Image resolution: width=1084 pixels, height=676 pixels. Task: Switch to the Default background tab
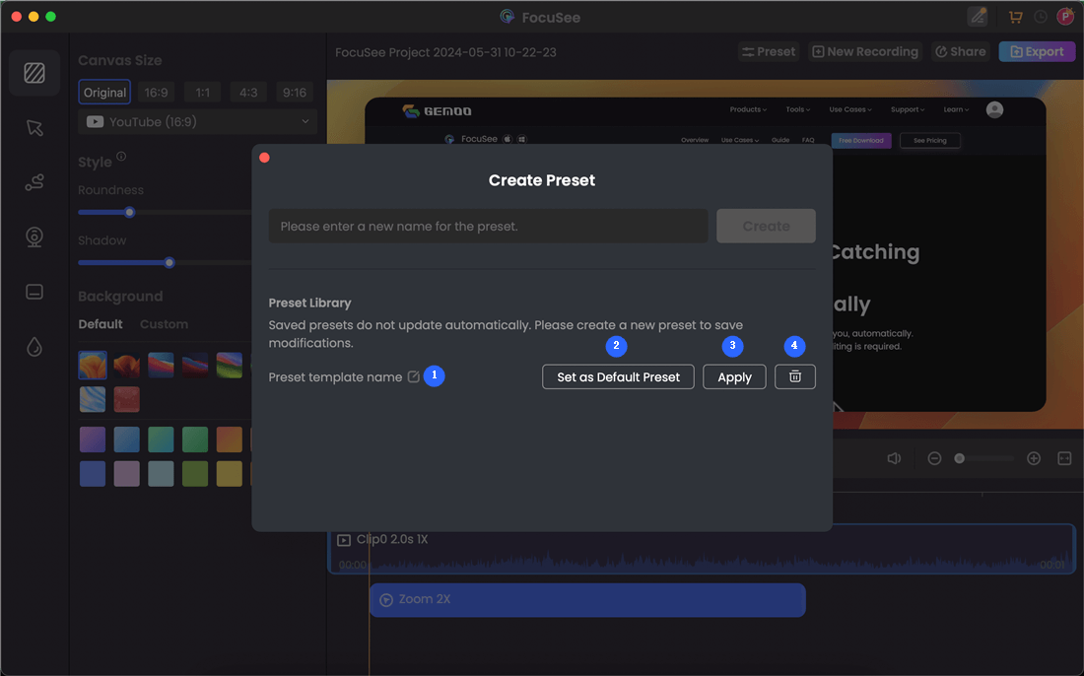click(101, 324)
